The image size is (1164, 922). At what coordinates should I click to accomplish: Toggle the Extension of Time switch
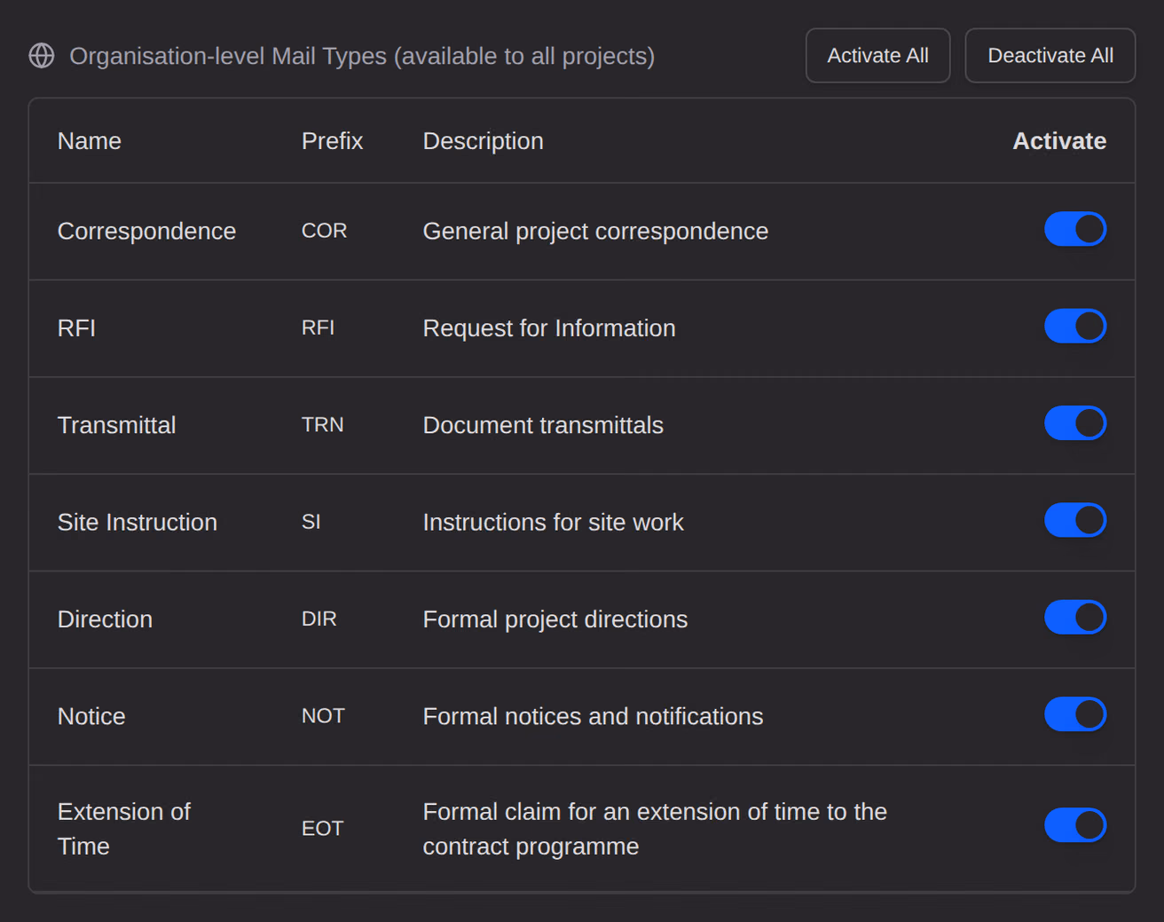pos(1075,825)
